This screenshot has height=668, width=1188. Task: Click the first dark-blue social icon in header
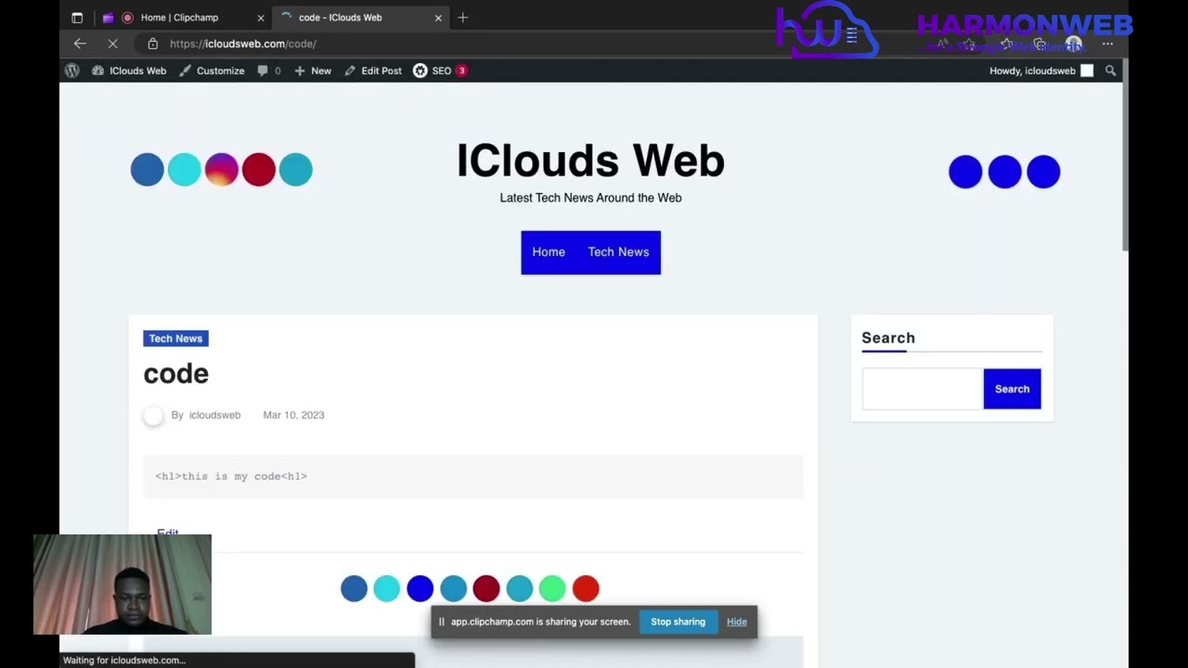pos(148,170)
